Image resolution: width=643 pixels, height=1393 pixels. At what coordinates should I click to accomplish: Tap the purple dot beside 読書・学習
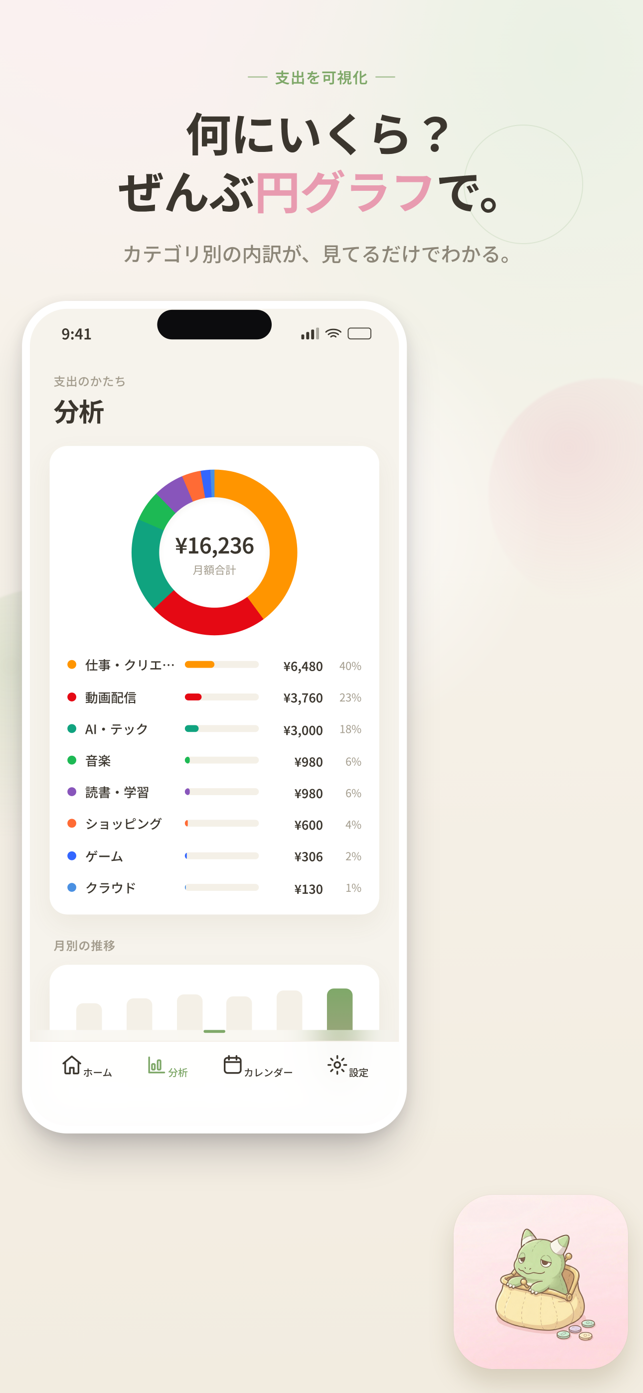(71, 792)
